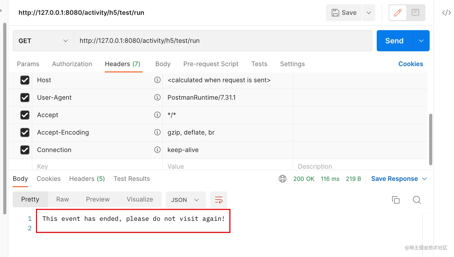This screenshot has height=257, width=454.
Task: Click the Host value calculated text
Action: pyautogui.click(x=219, y=80)
